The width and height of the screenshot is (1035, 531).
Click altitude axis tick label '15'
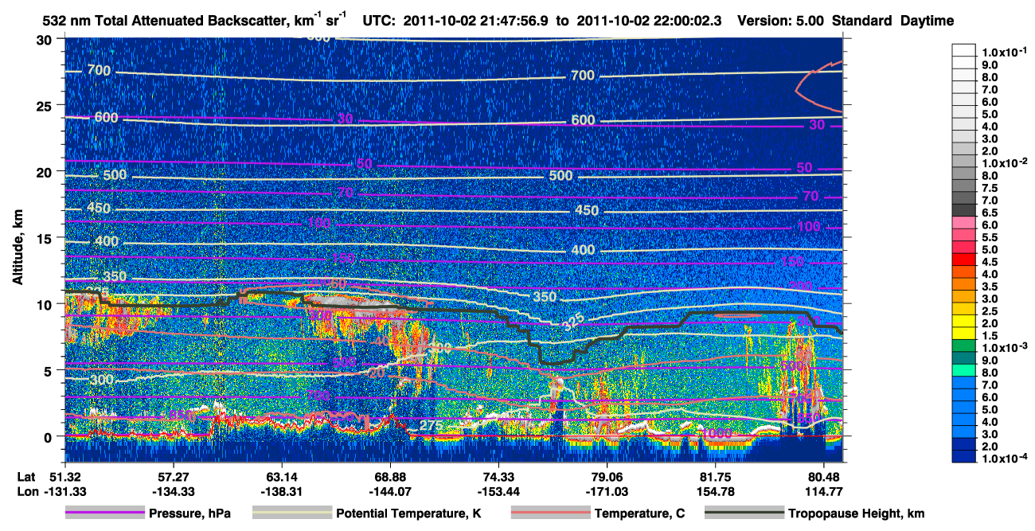46,238
